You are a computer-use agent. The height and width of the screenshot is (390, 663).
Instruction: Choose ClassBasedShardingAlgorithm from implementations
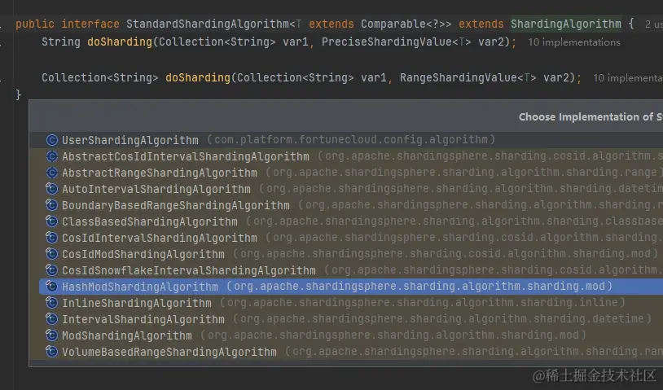346,221
